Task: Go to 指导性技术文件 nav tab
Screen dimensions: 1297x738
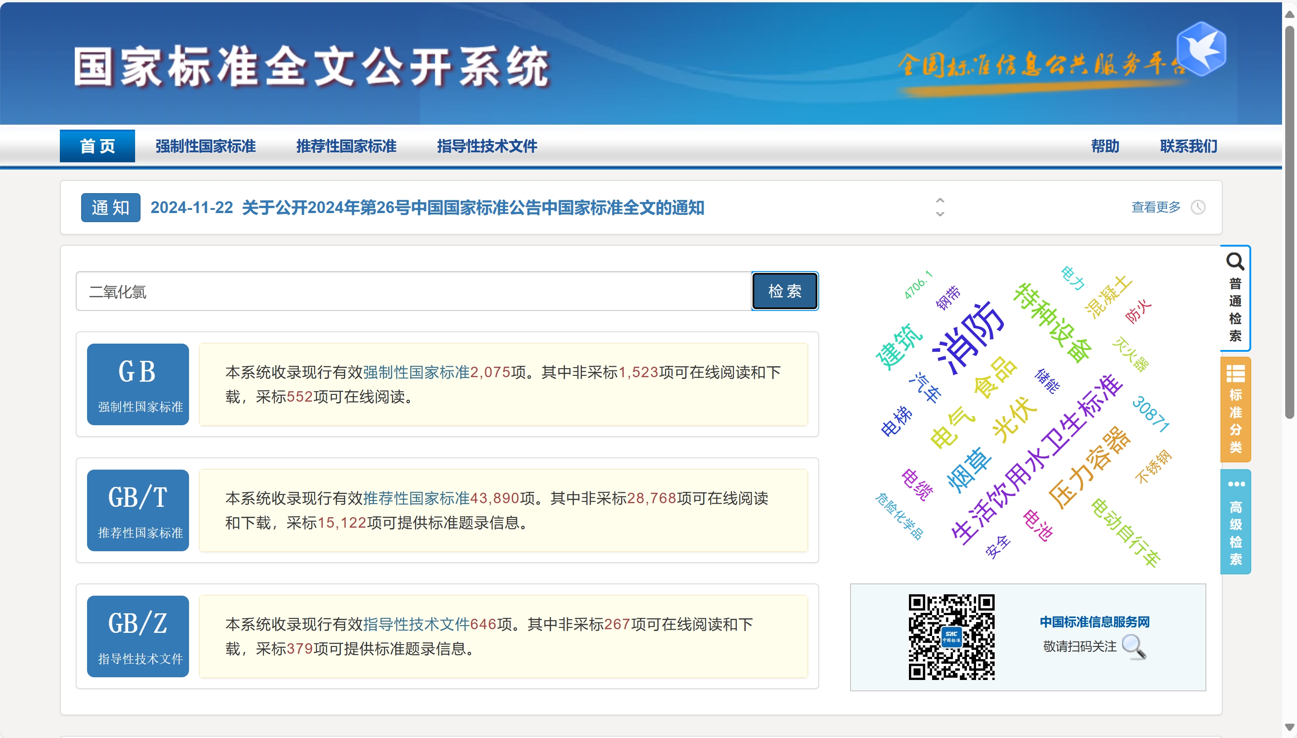Action: [x=486, y=146]
